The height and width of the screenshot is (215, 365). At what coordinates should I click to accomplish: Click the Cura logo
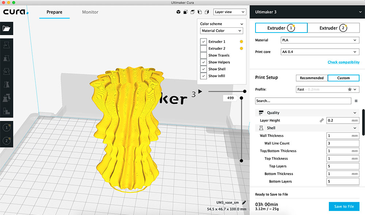click(x=15, y=12)
